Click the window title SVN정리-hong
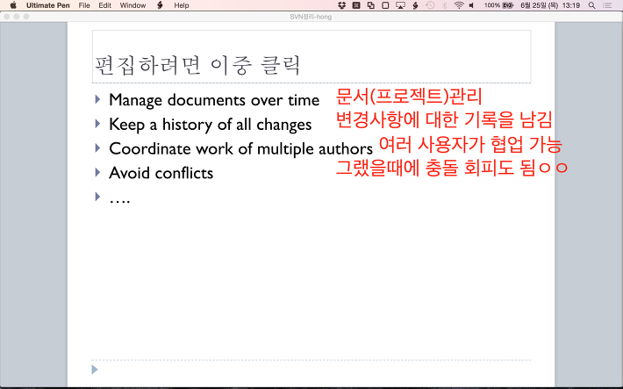The image size is (623, 389). [311, 17]
